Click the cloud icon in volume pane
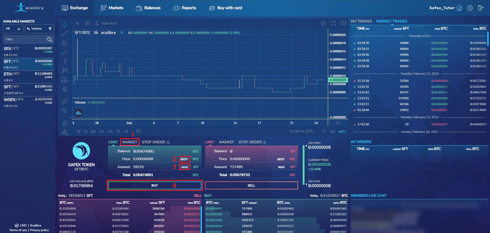This screenshot has width=490, height=233. point(78,113)
